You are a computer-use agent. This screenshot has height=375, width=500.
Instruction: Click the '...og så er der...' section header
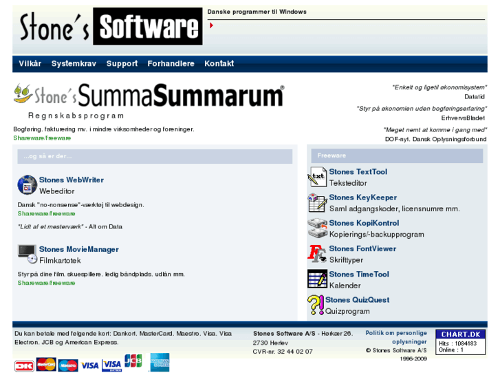155,156
